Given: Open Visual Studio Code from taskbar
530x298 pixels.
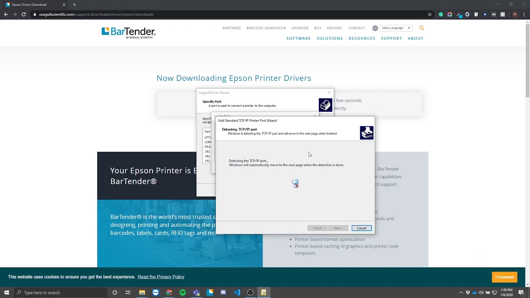Looking at the screenshot, I should point(237,293).
